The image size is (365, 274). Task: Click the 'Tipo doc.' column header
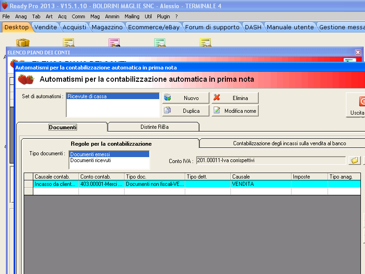(x=155, y=177)
